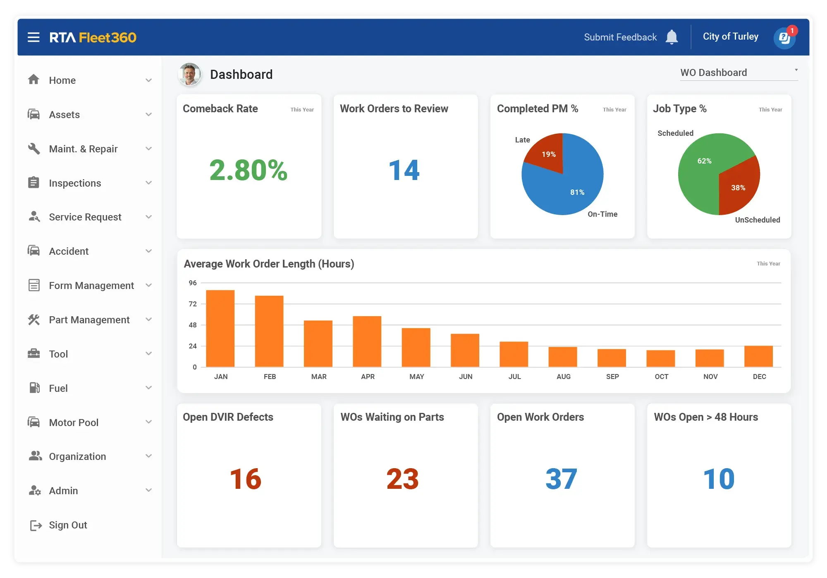Select the Fuel pump icon
Image resolution: width=827 pixels, height=578 pixels.
pos(35,388)
